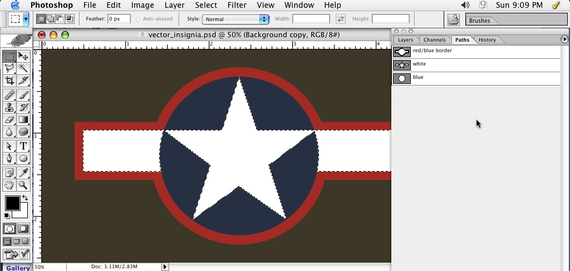Select the Magic Wand tool
570x271 pixels.
tap(23, 68)
